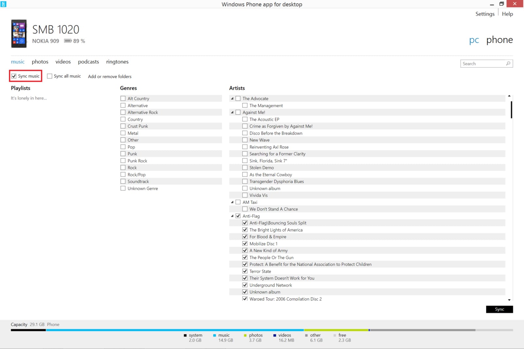524x349 pixels.
Task: Click the music segment of capacity bar
Action: pyautogui.click(x=175, y=330)
